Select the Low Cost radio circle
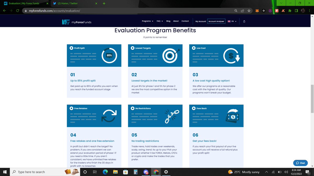314x176 pixels. click(x=194, y=48)
